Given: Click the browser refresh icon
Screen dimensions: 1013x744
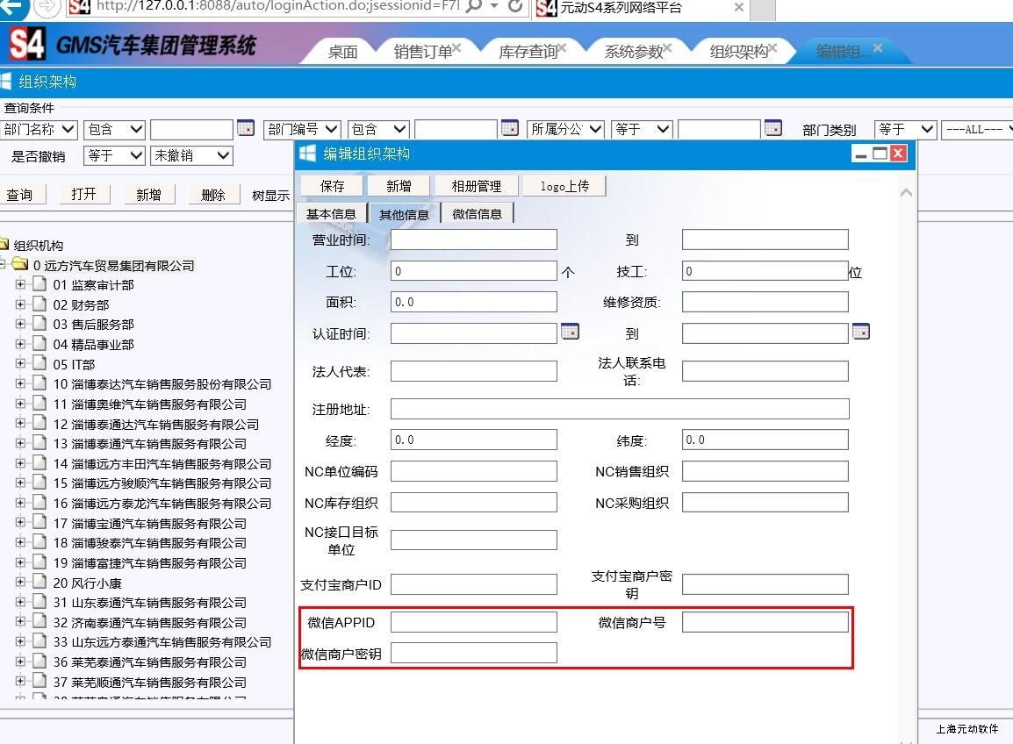Looking at the screenshot, I should tap(515, 7).
